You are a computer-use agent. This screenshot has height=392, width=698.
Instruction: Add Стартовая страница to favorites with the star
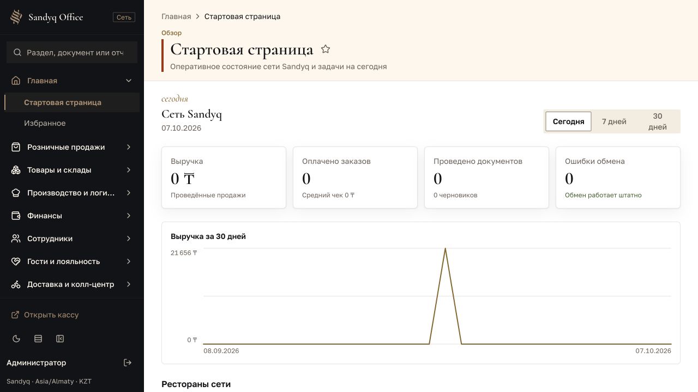coord(326,49)
